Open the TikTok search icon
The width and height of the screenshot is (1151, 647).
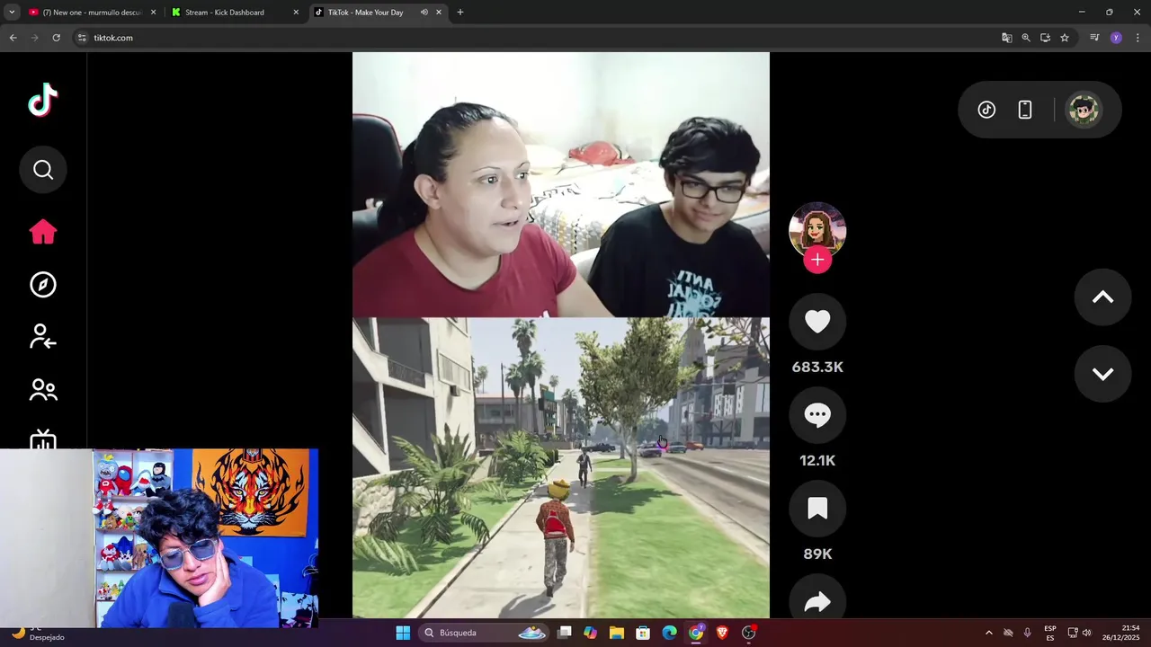(x=43, y=169)
